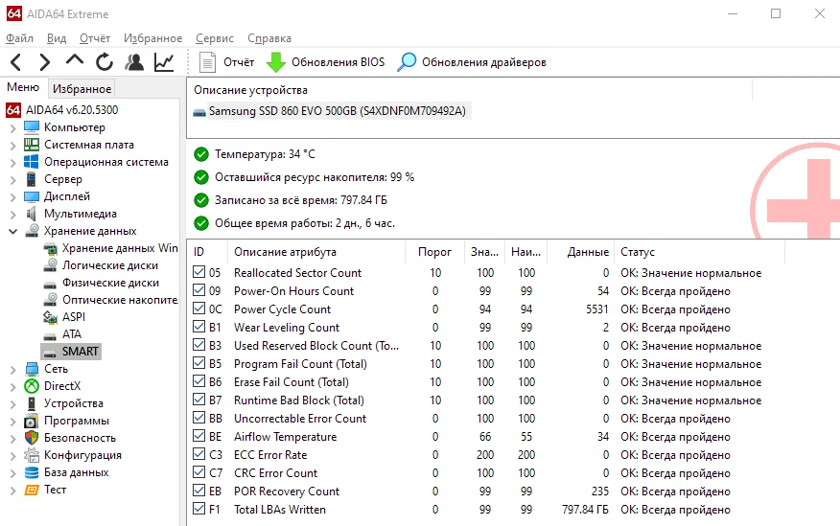Select the Сеть network icon
This screenshot has width=840, height=526.
[x=32, y=369]
